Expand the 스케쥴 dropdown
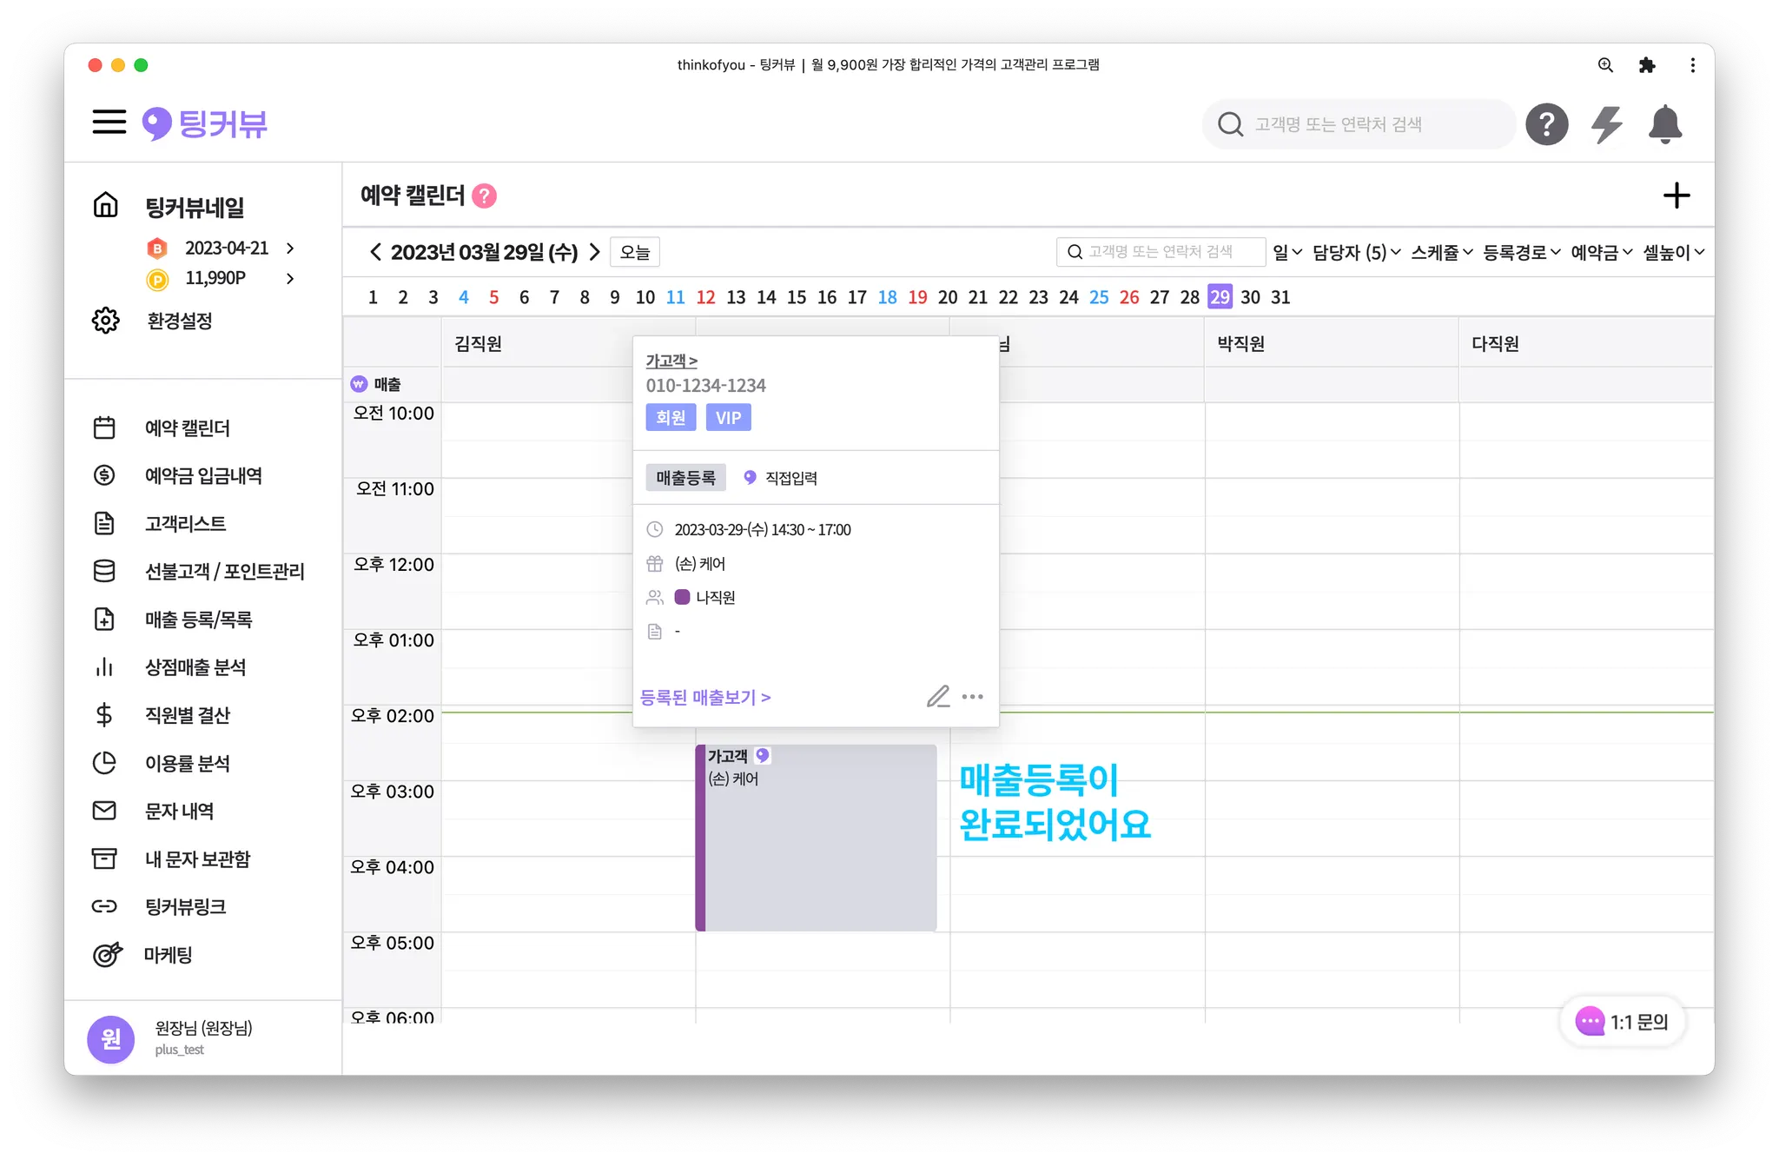Viewport: 1779px width, 1160px height. 1441,252
